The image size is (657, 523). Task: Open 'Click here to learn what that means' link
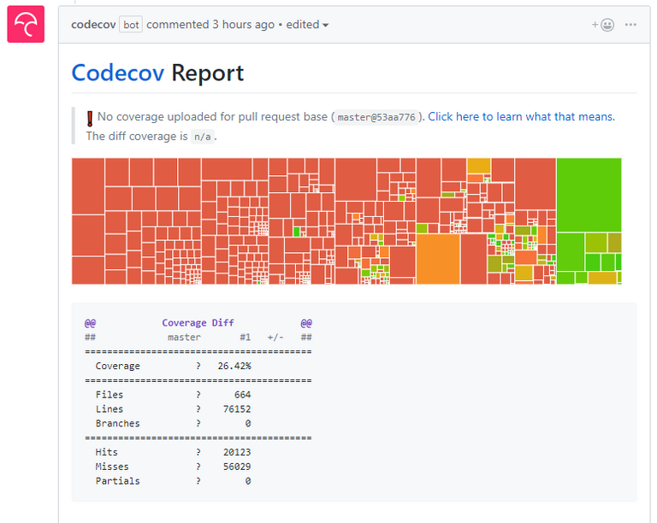[521, 117]
